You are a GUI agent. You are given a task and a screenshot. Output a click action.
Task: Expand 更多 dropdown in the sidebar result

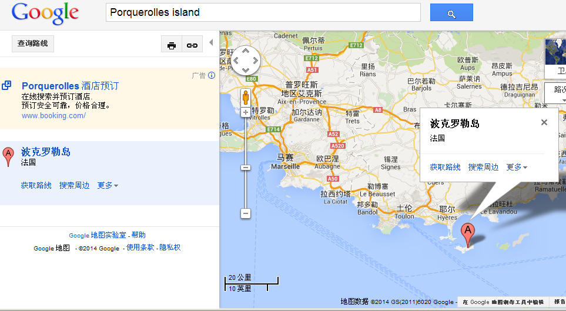click(108, 185)
